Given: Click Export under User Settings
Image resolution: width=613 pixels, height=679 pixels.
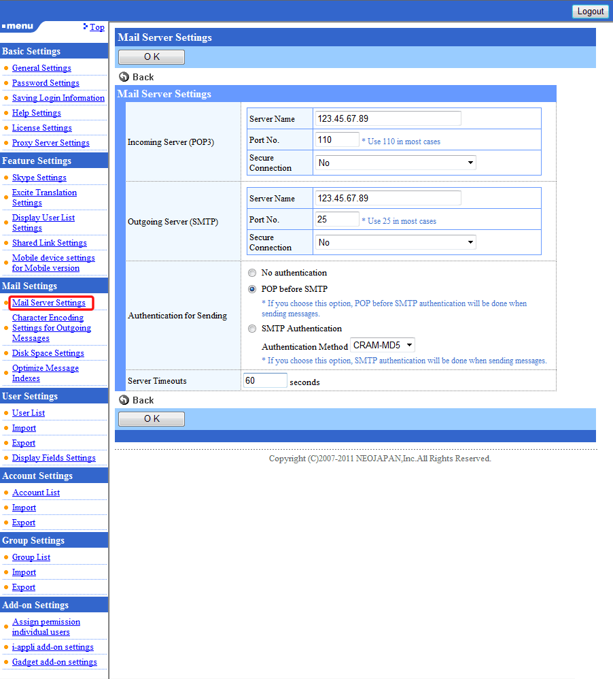Looking at the screenshot, I should coord(23,442).
